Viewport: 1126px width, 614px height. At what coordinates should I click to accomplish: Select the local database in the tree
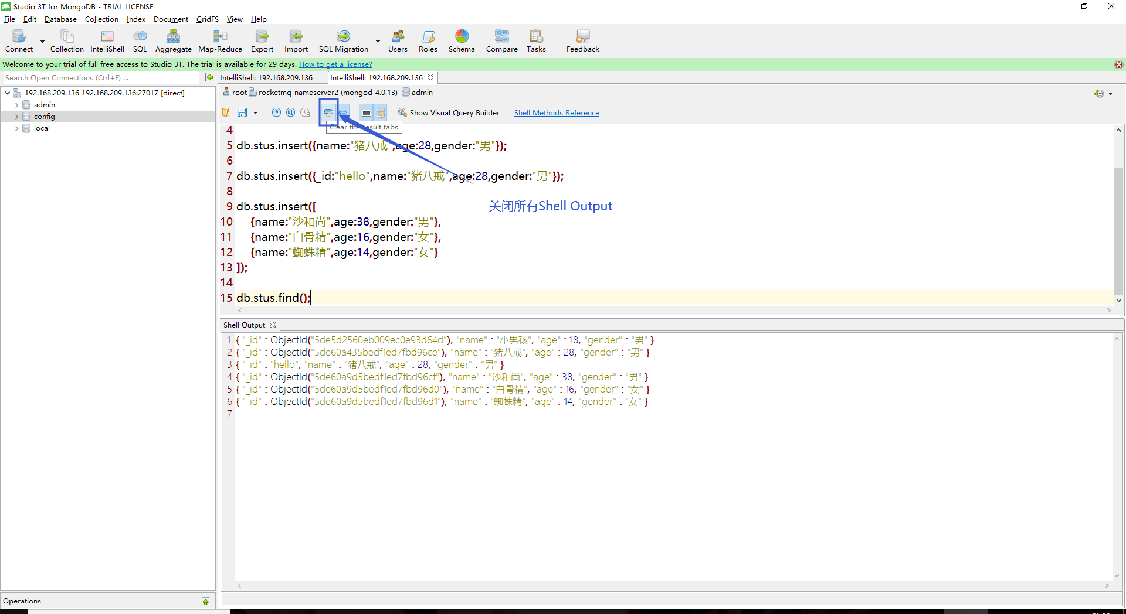(42, 128)
